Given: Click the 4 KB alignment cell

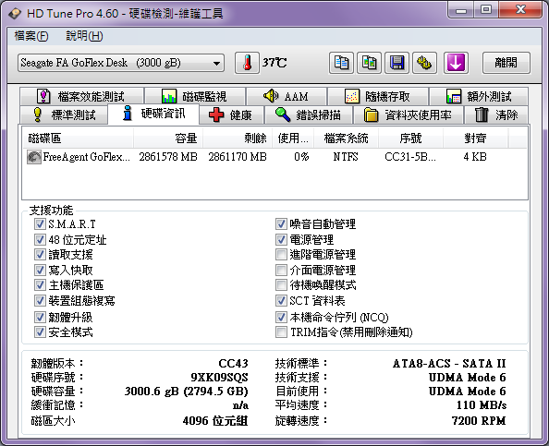Looking at the screenshot, I should tap(475, 157).
